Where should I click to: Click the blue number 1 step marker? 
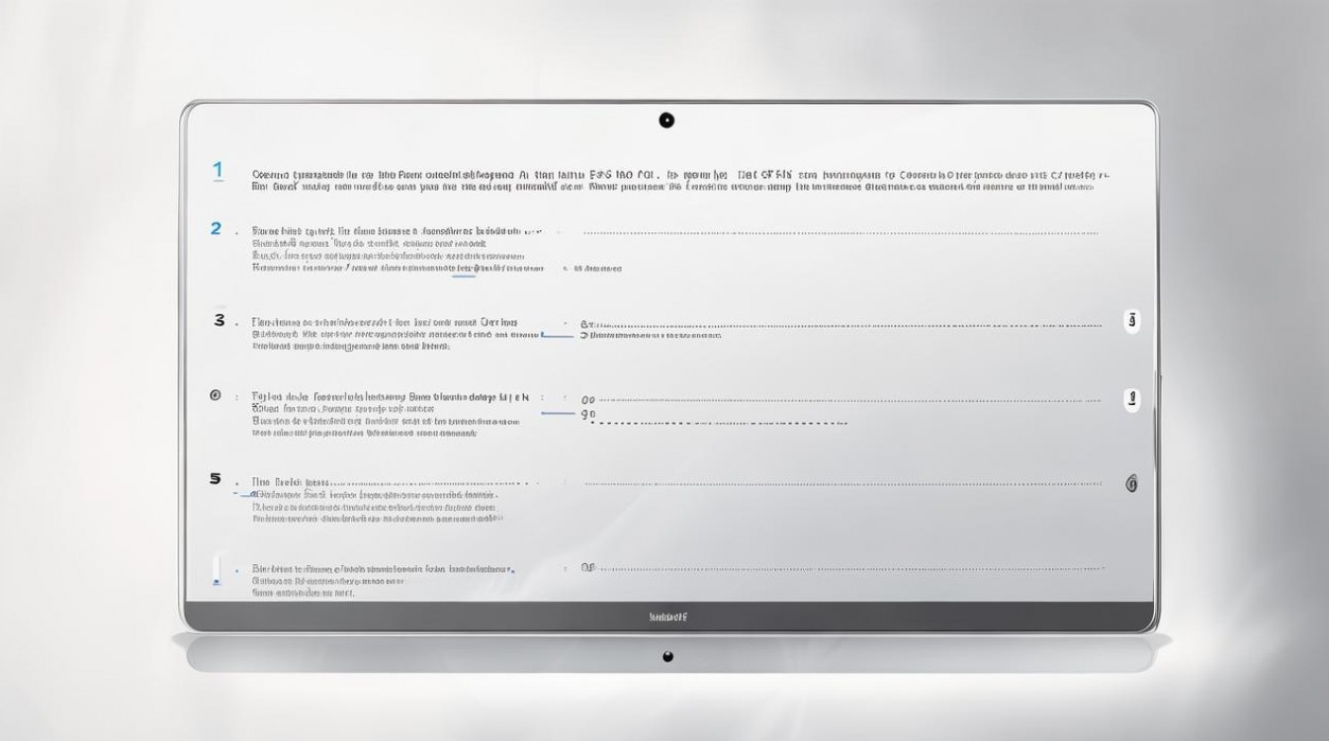[x=218, y=171]
